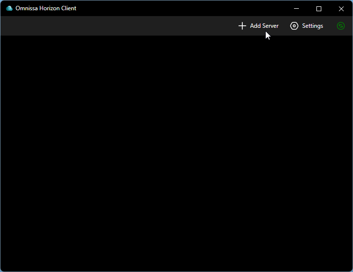Click the plus icon beside Add Server
The width and height of the screenshot is (353, 272).
[242, 26]
